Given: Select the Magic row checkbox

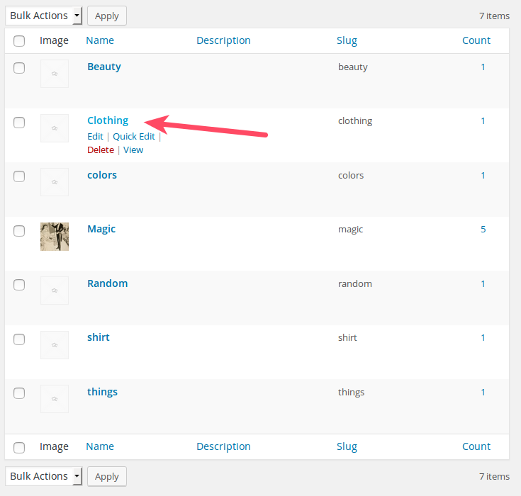Looking at the screenshot, I should point(19,230).
